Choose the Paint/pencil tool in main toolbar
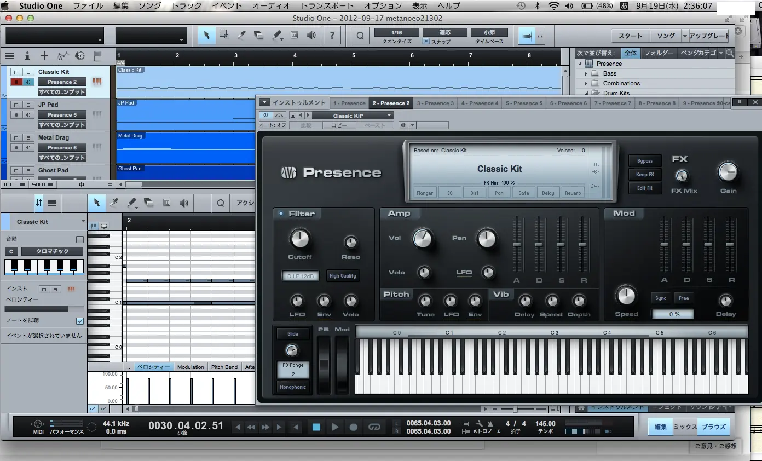Screen dimensions: 762x461 coord(276,36)
